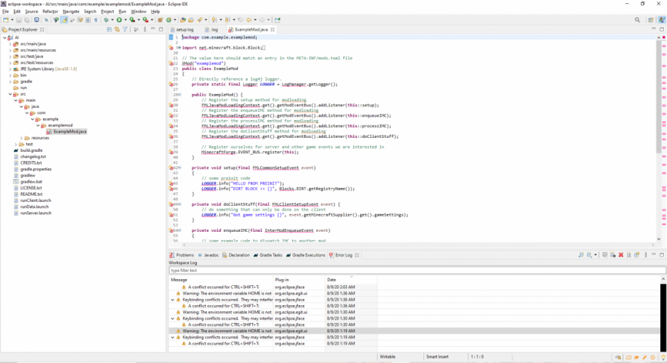Sort log by Date column header
Viewport: 667px width, 363px height.
(x=351, y=280)
